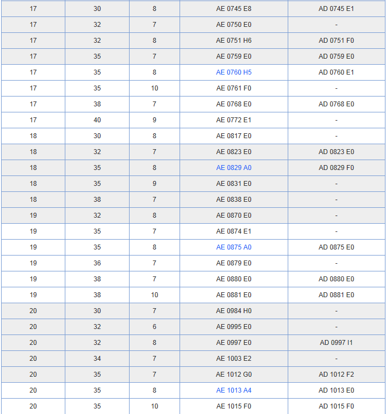Screen dimensions: 386x414
Task: Select the AD 0760 E1 cell
Action: (336, 72)
